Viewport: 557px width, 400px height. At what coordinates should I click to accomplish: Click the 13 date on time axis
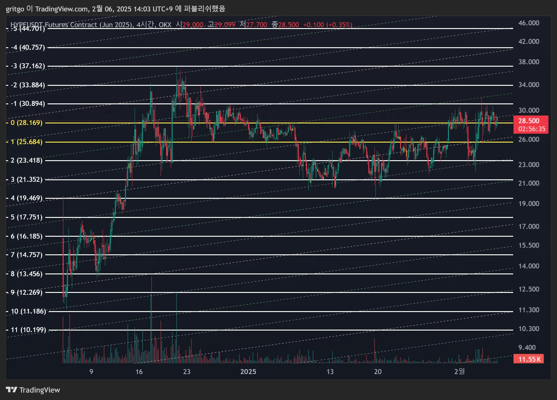[330, 372]
